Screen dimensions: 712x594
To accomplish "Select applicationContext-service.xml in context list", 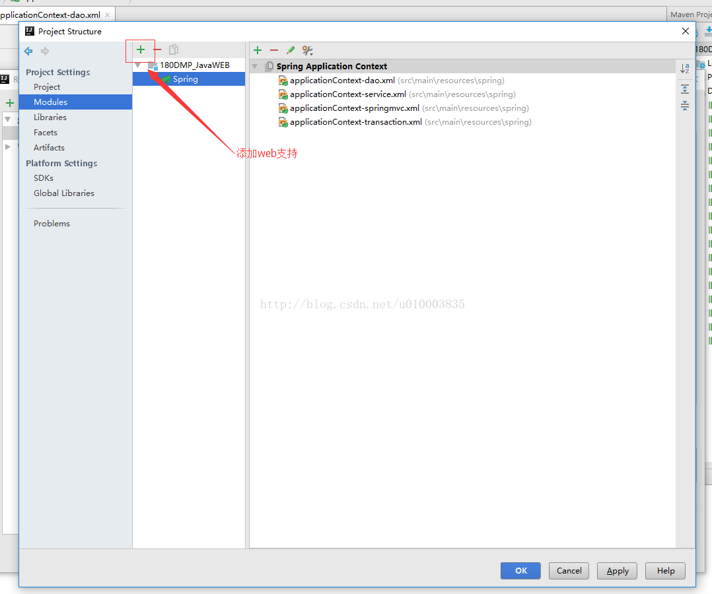I will [348, 94].
